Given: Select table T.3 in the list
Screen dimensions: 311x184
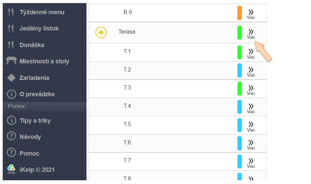Looking at the screenshot, I should click(x=127, y=88).
